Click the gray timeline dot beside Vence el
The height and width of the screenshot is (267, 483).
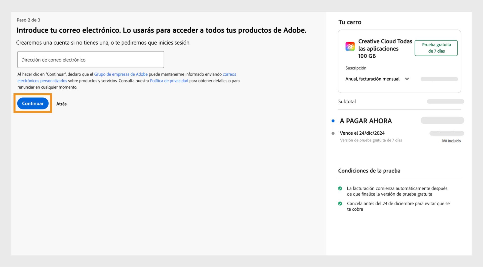point(333,133)
